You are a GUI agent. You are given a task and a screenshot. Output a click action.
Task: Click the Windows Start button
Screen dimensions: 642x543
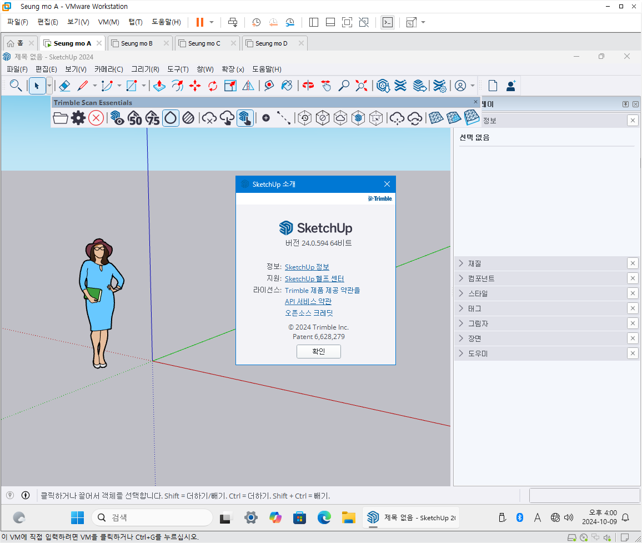(77, 517)
